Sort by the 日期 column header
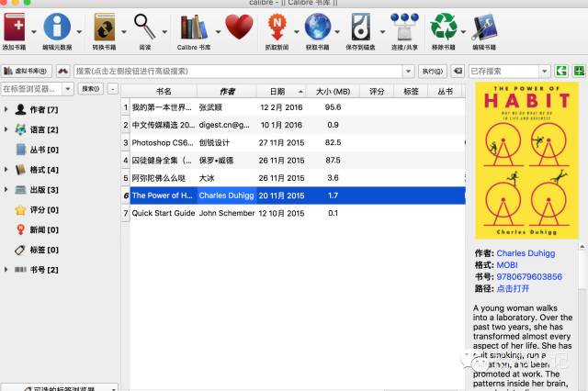 click(282, 92)
